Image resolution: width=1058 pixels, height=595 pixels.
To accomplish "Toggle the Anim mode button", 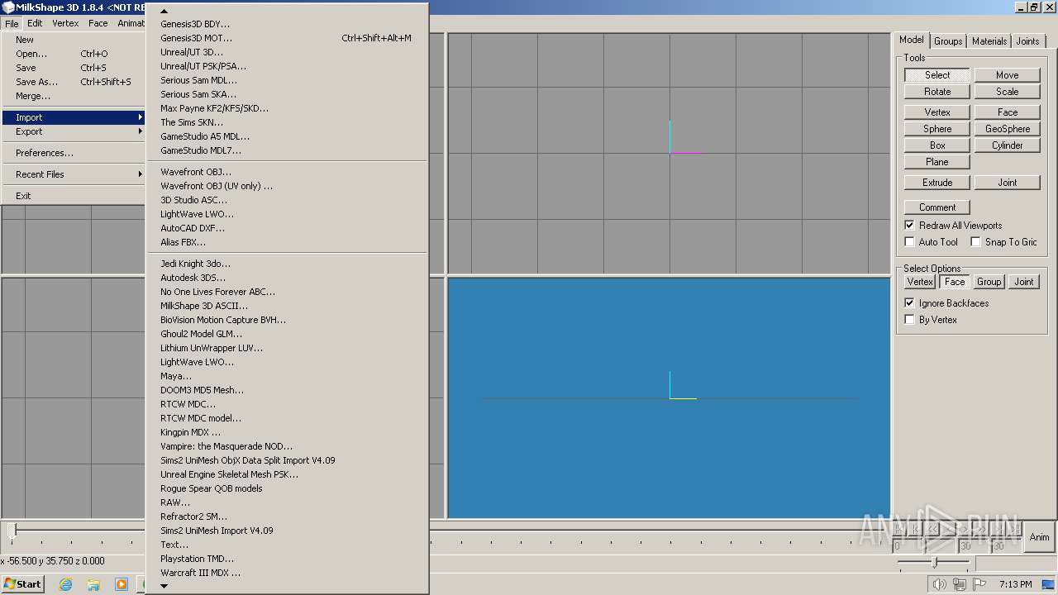I will click(x=1039, y=537).
